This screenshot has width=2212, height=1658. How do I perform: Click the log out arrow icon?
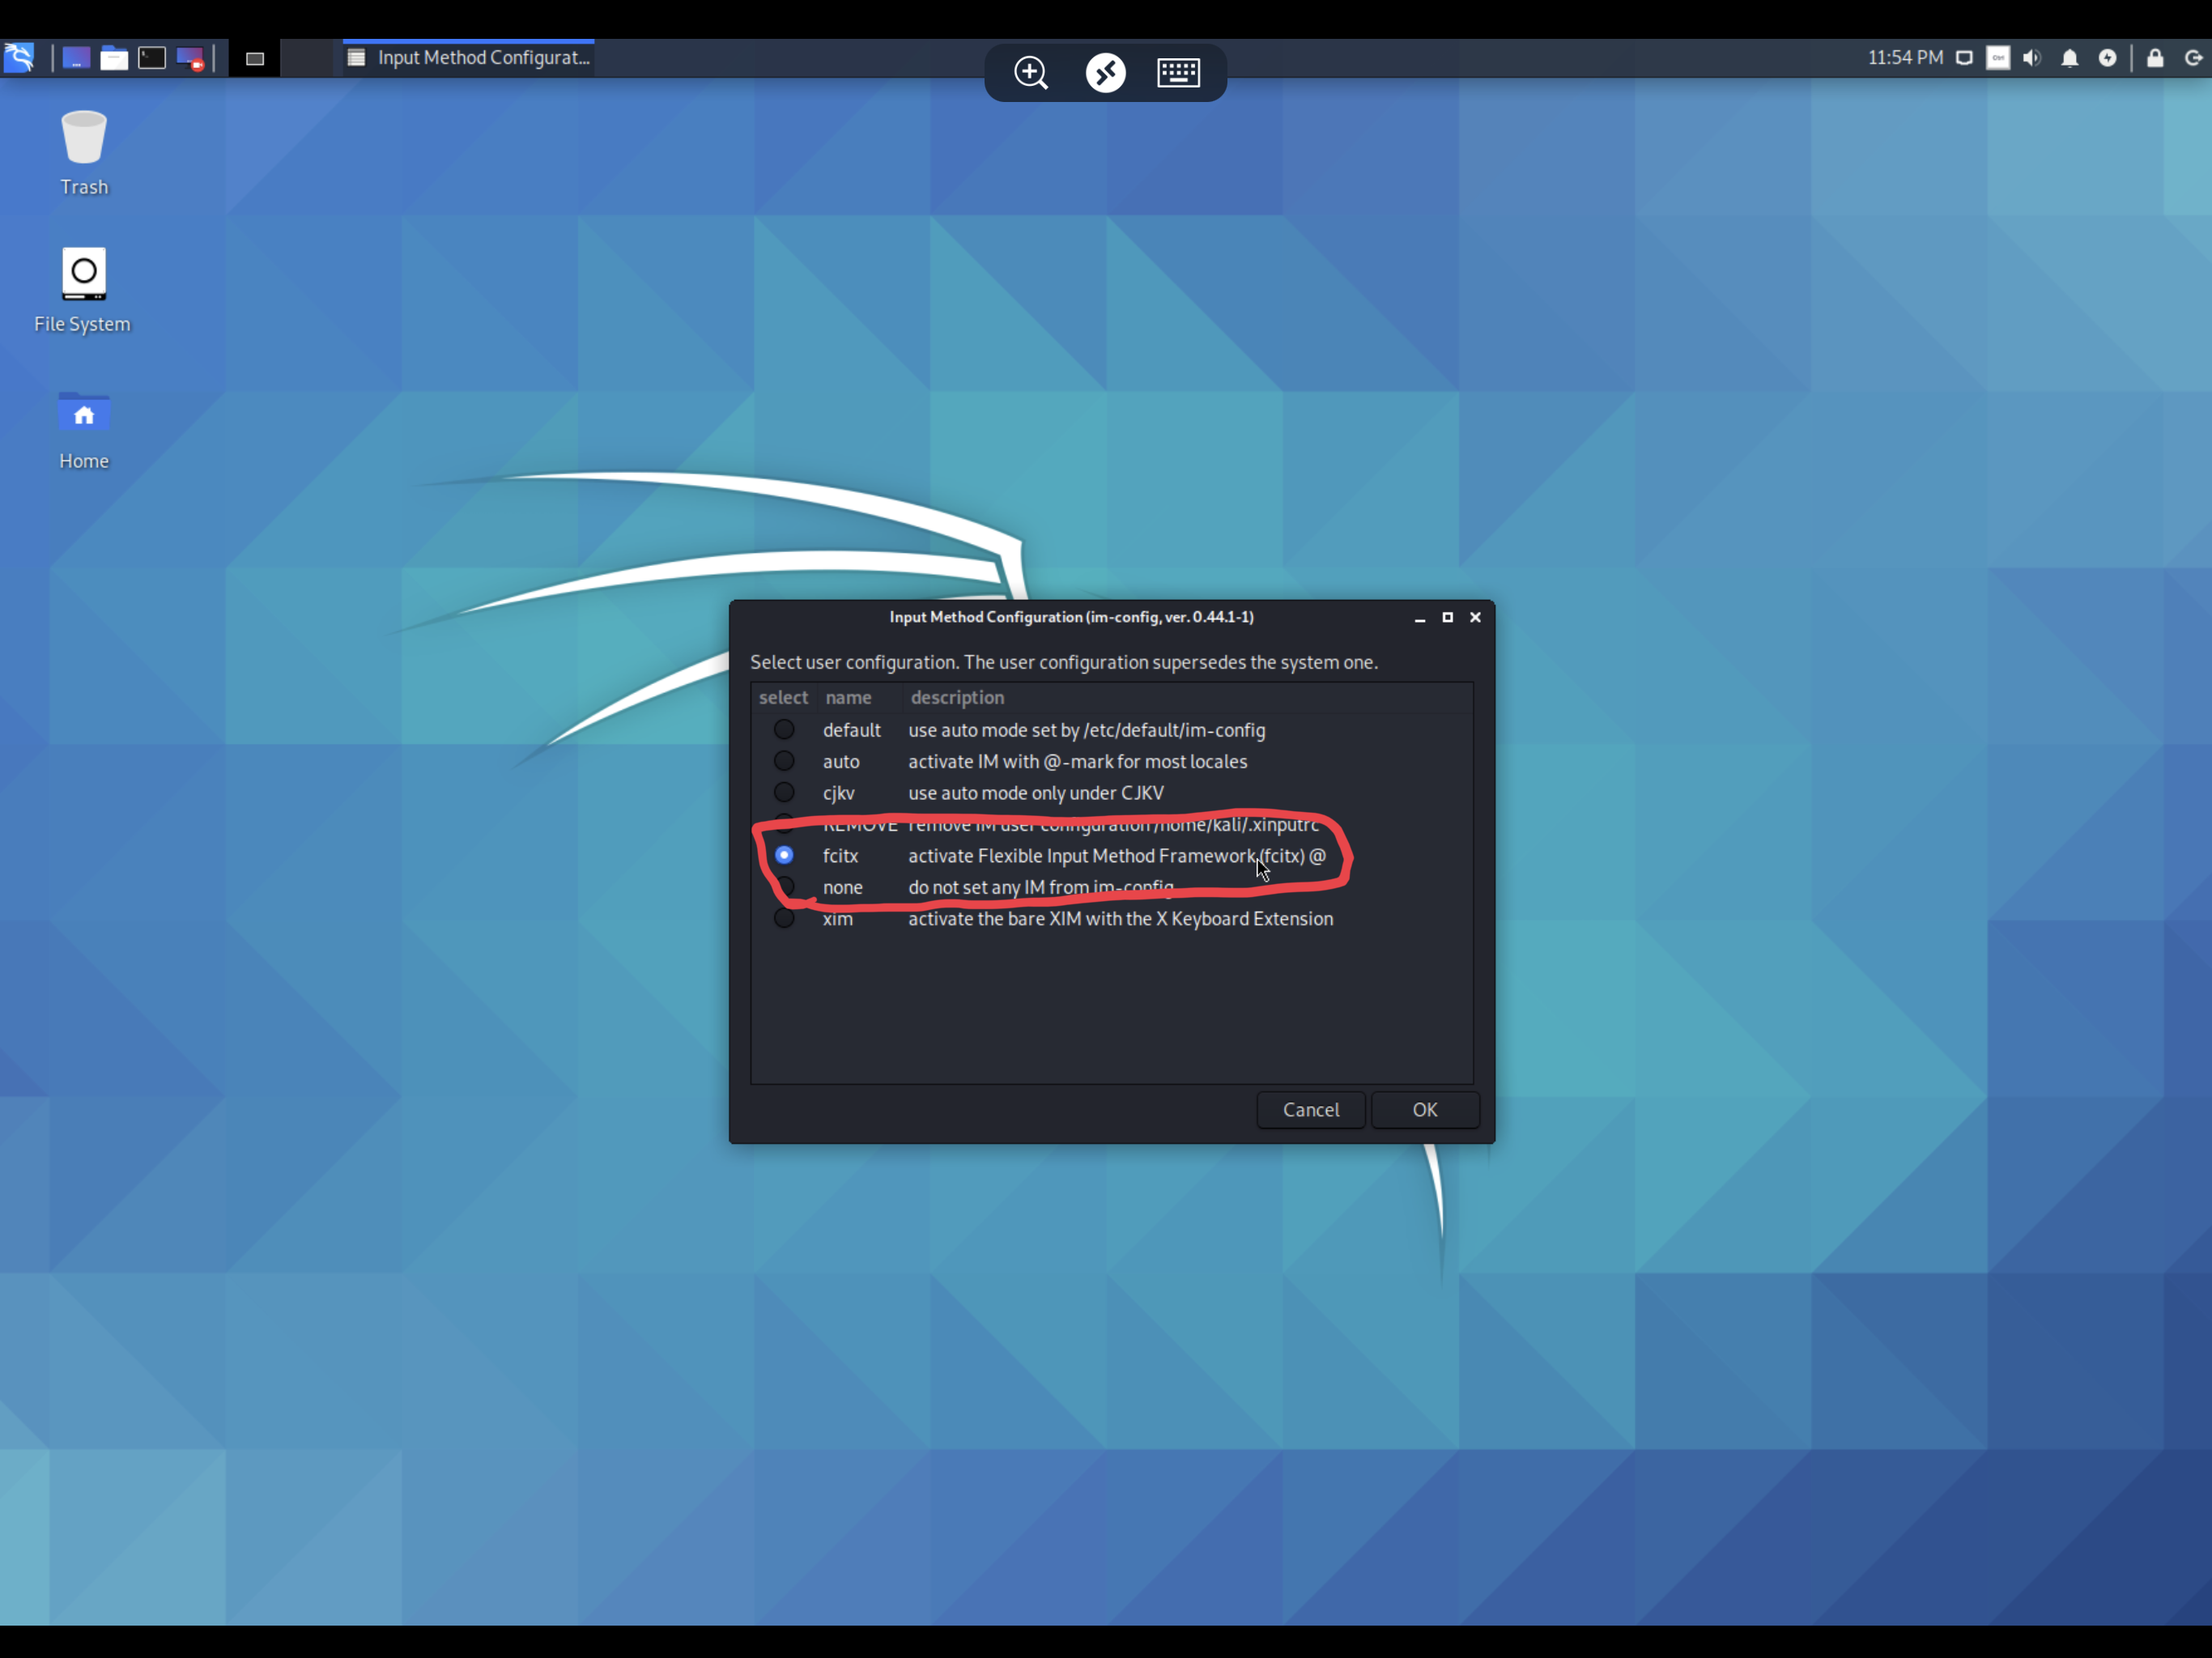pos(2193,58)
